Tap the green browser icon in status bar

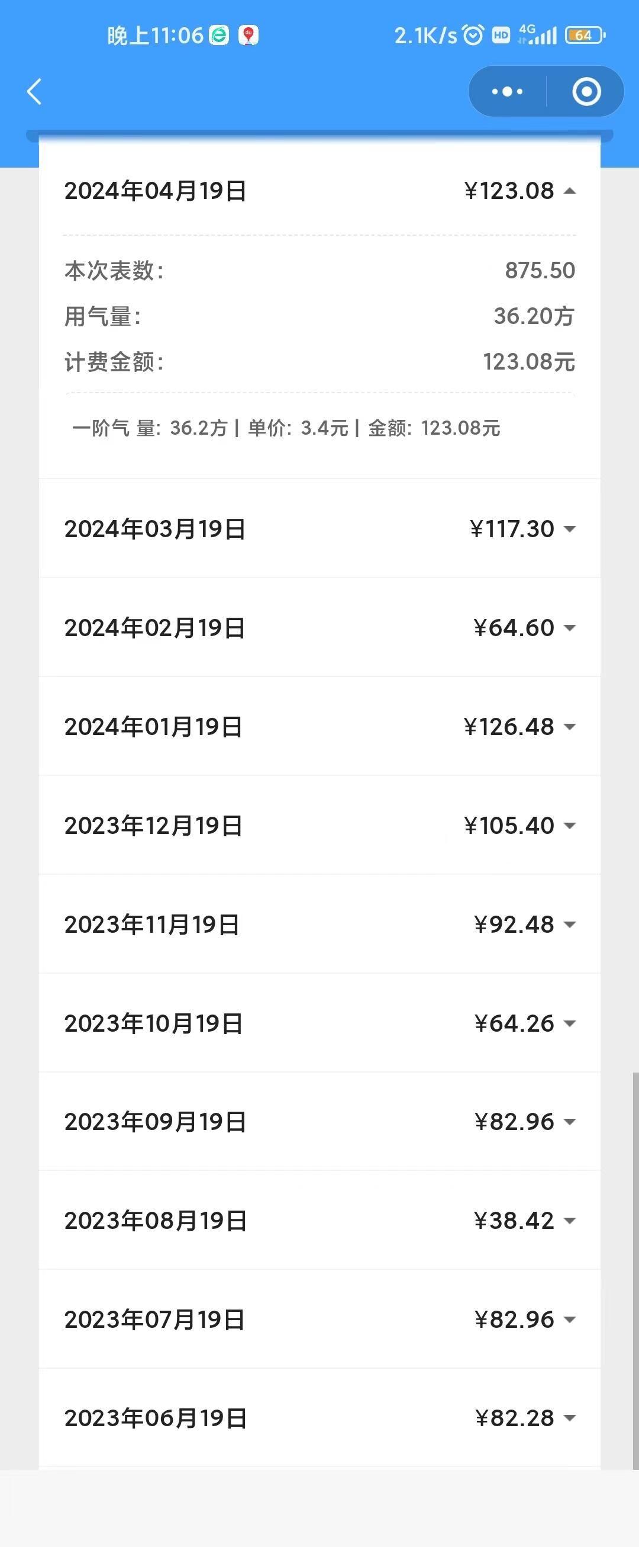click(219, 36)
